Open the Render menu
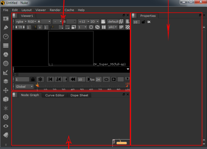207x149 pixels. click(x=55, y=10)
